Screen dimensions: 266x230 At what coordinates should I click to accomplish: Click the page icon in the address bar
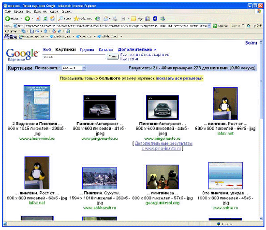tap(15, 26)
